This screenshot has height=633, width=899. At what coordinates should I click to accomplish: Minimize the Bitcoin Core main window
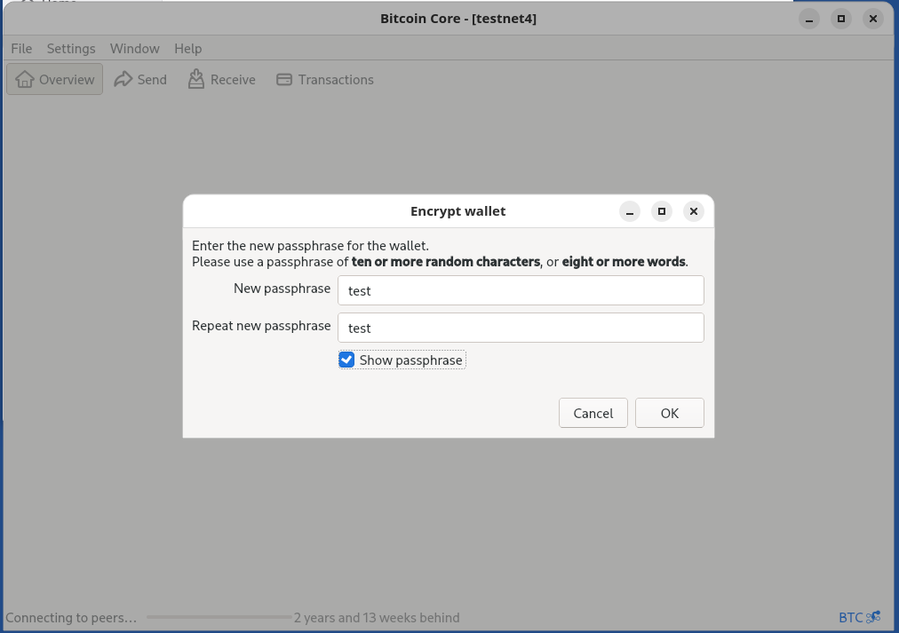[x=809, y=19]
